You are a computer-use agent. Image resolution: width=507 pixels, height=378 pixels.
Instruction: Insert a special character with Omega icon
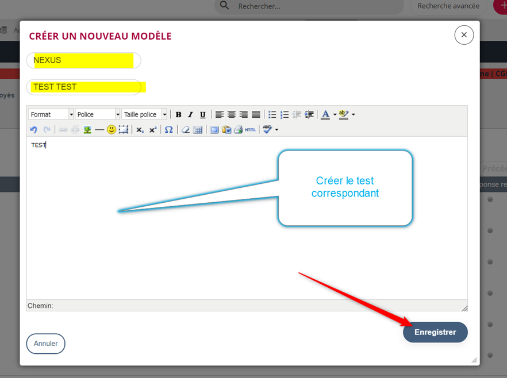point(168,130)
